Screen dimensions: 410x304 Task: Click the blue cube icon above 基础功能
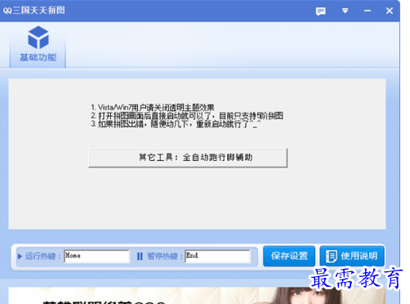(x=38, y=38)
